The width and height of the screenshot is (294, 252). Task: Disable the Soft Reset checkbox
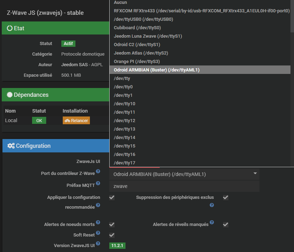[112, 235]
